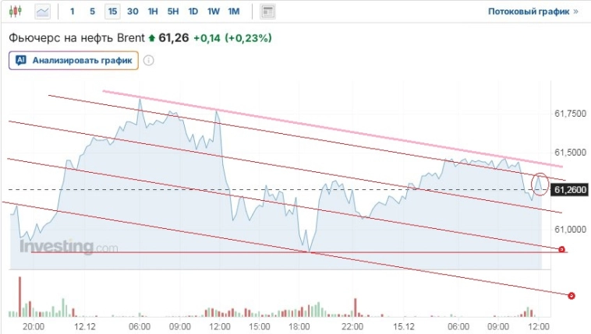Click the 61,2600 current price label
Screen dimensions: 591x334
(x=570, y=189)
